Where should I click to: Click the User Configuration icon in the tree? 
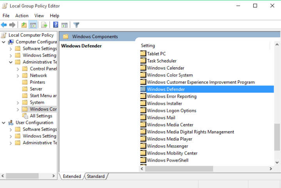(11, 123)
